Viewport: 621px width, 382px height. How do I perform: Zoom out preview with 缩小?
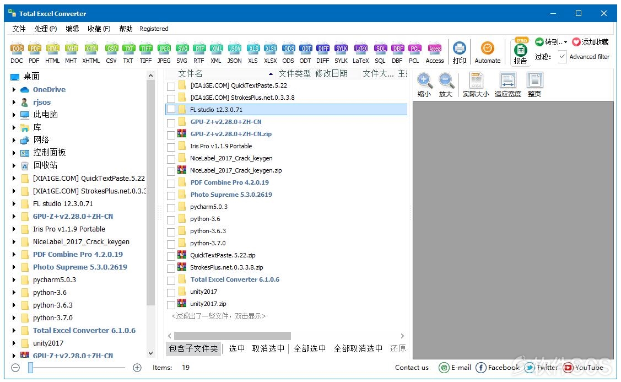(x=424, y=85)
